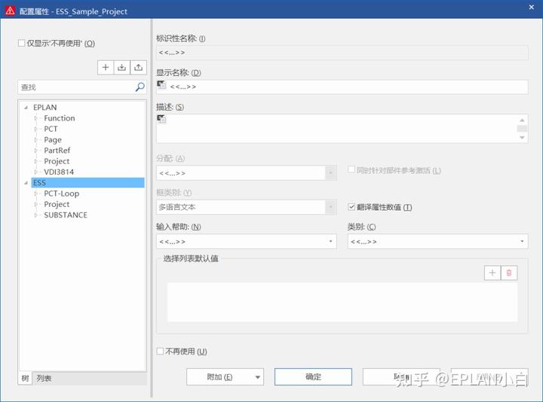Delete selection list default value trash icon
Viewport: 543px width, 402px height.
(509, 273)
